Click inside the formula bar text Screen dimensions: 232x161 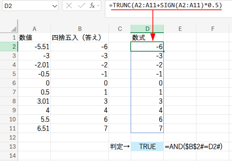(167, 6)
